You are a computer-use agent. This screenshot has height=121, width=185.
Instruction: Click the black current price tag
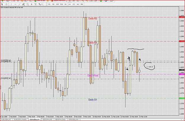[x=182, y=70]
